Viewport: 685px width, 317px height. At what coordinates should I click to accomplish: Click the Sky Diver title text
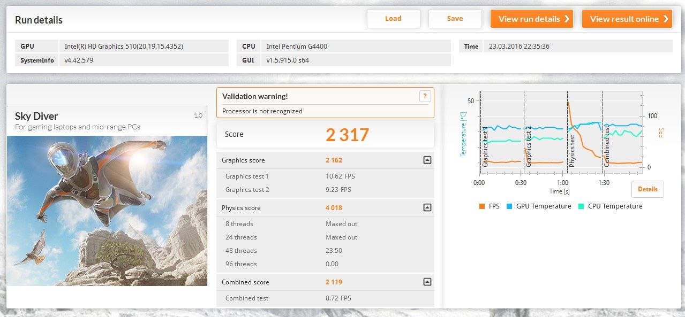(36, 116)
